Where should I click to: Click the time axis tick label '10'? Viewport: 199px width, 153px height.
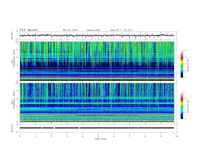pos(177,136)
